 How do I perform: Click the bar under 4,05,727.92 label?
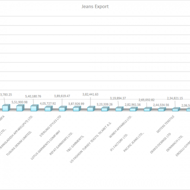pos(49,109)
